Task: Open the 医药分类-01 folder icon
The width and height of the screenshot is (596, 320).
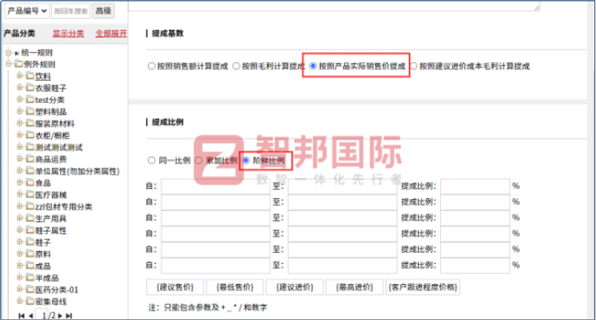Action: coord(30,289)
